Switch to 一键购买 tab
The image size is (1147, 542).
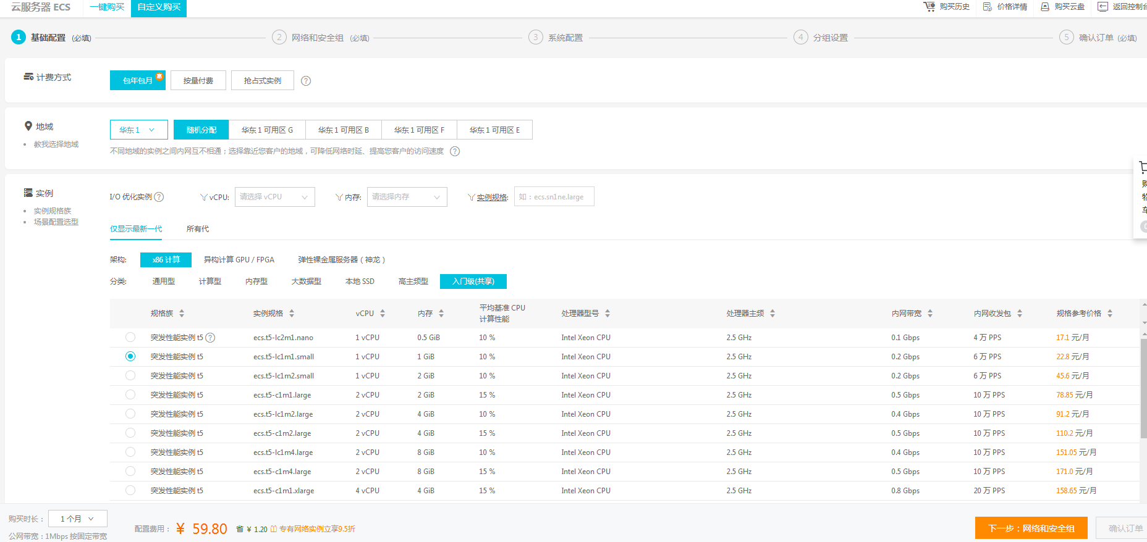pyautogui.click(x=107, y=7)
